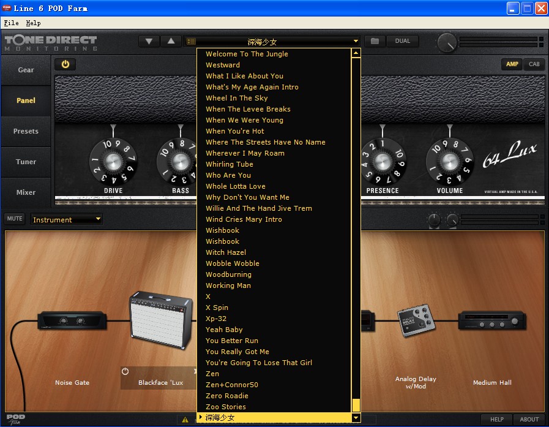This screenshot has width=549, height=427.
Task: Choose preset Zen+Connor50
Action: [274, 385]
